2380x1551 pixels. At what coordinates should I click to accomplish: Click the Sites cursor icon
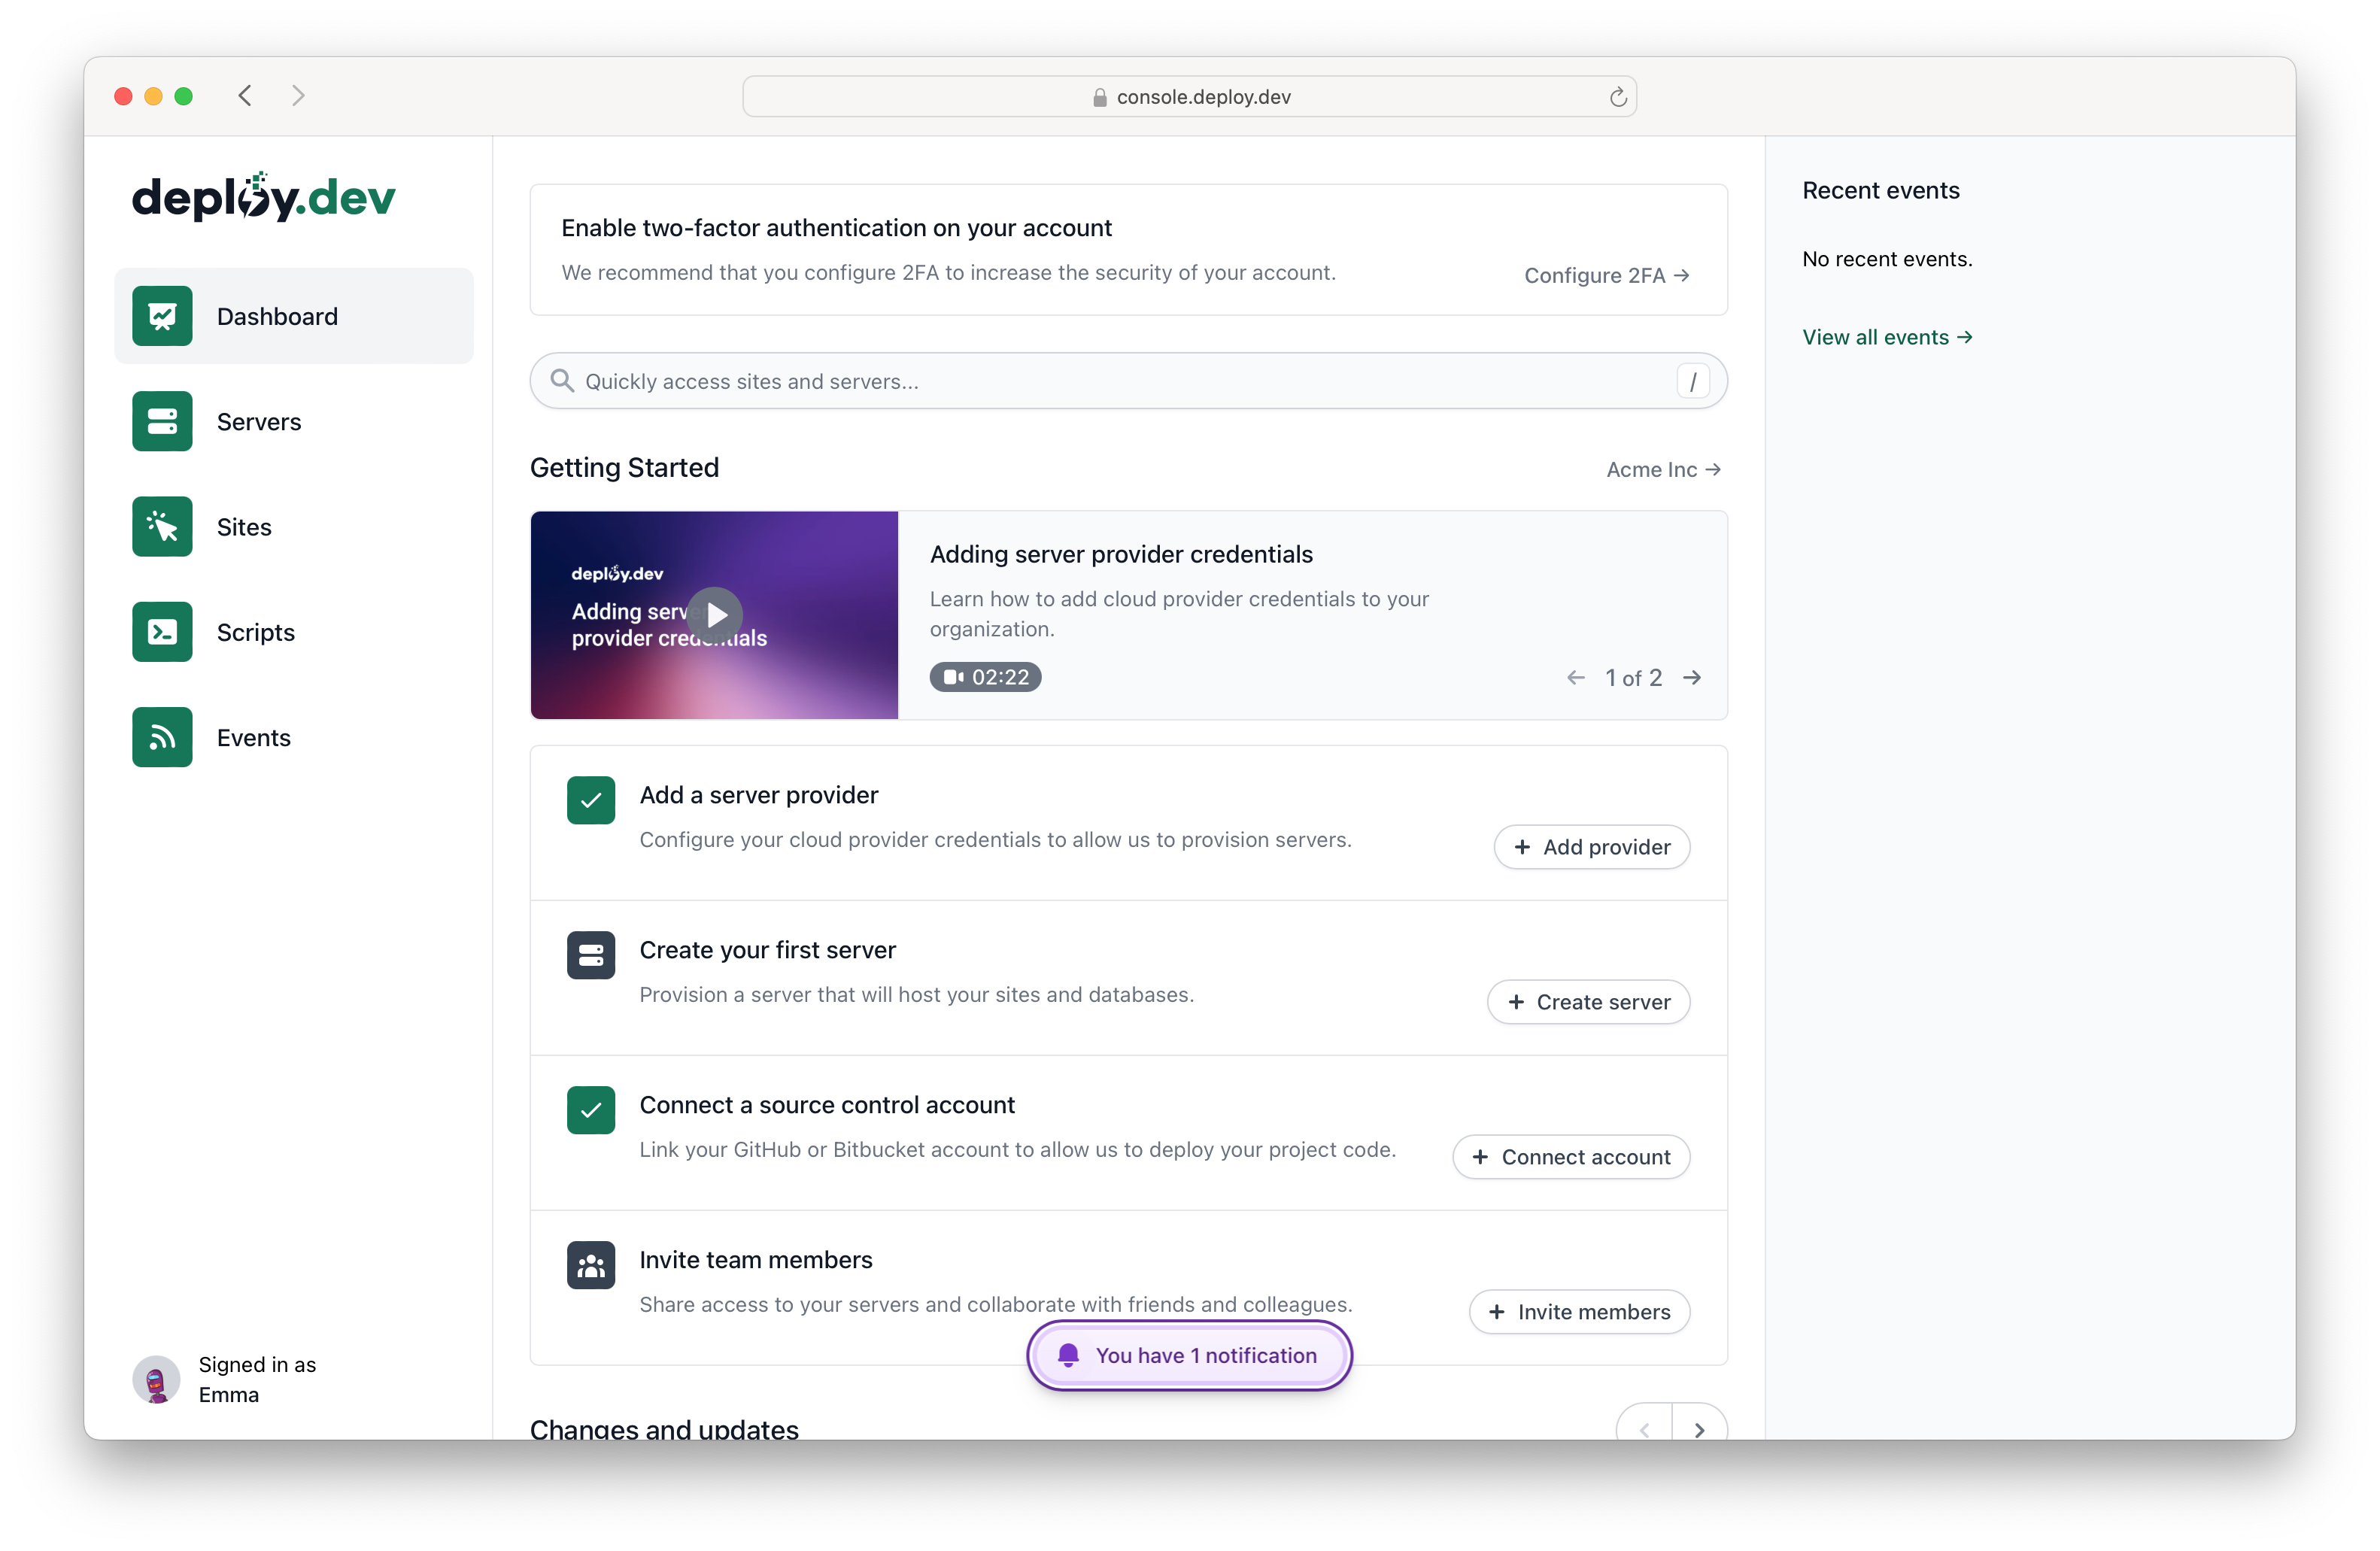click(x=162, y=527)
